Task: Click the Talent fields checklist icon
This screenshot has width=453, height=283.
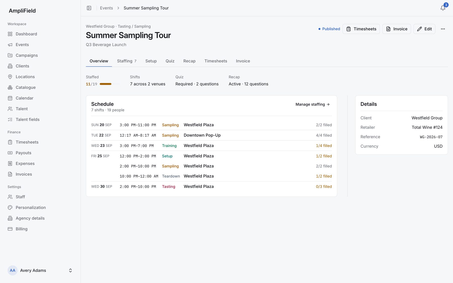Action: click(x=10, y=119)
